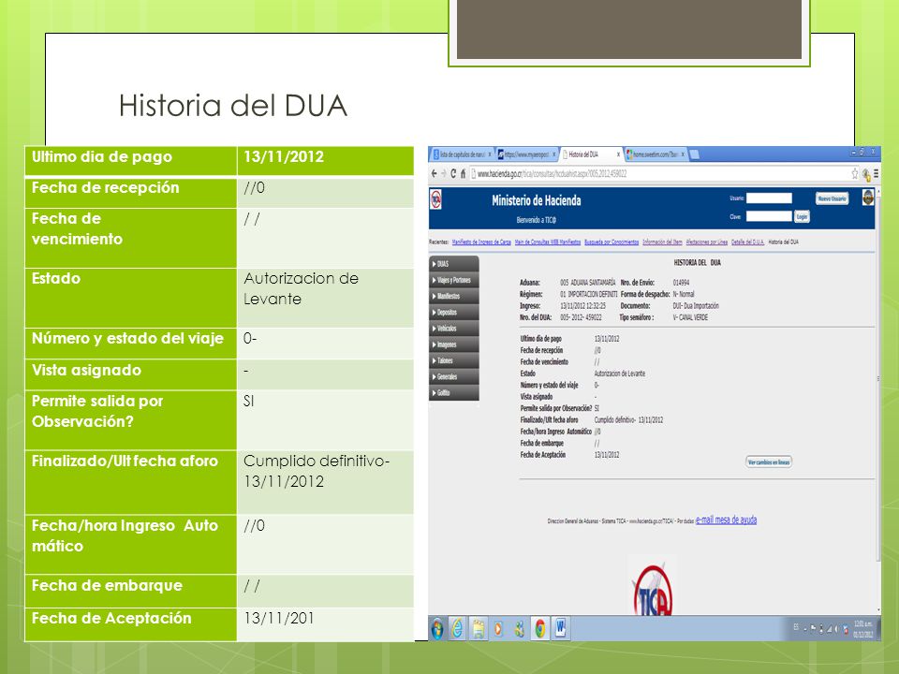Click the 'Historia del DUA' slide title
This screenshot has height=674, width=899.
[233, 106]
